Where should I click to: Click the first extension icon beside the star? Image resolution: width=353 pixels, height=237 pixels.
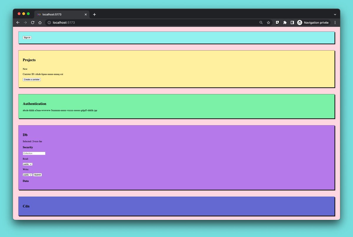point(277,22)
